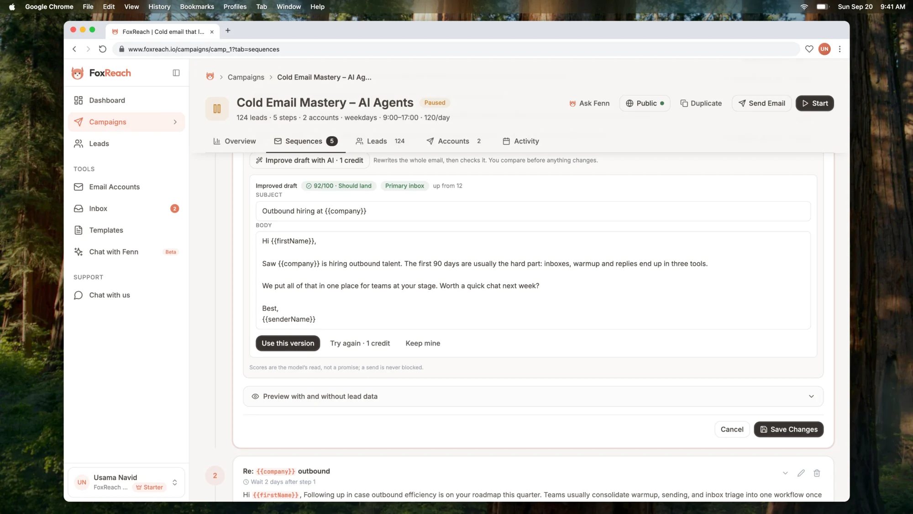This screenshot has height=514, width=913.
Task: Switch to Activity tab
Action: point(520,141)
